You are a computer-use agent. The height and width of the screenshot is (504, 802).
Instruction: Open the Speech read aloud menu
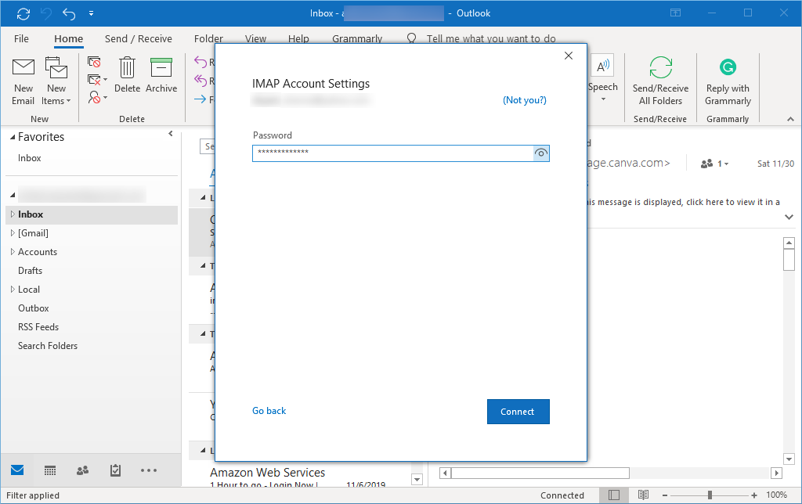point(602,78)
